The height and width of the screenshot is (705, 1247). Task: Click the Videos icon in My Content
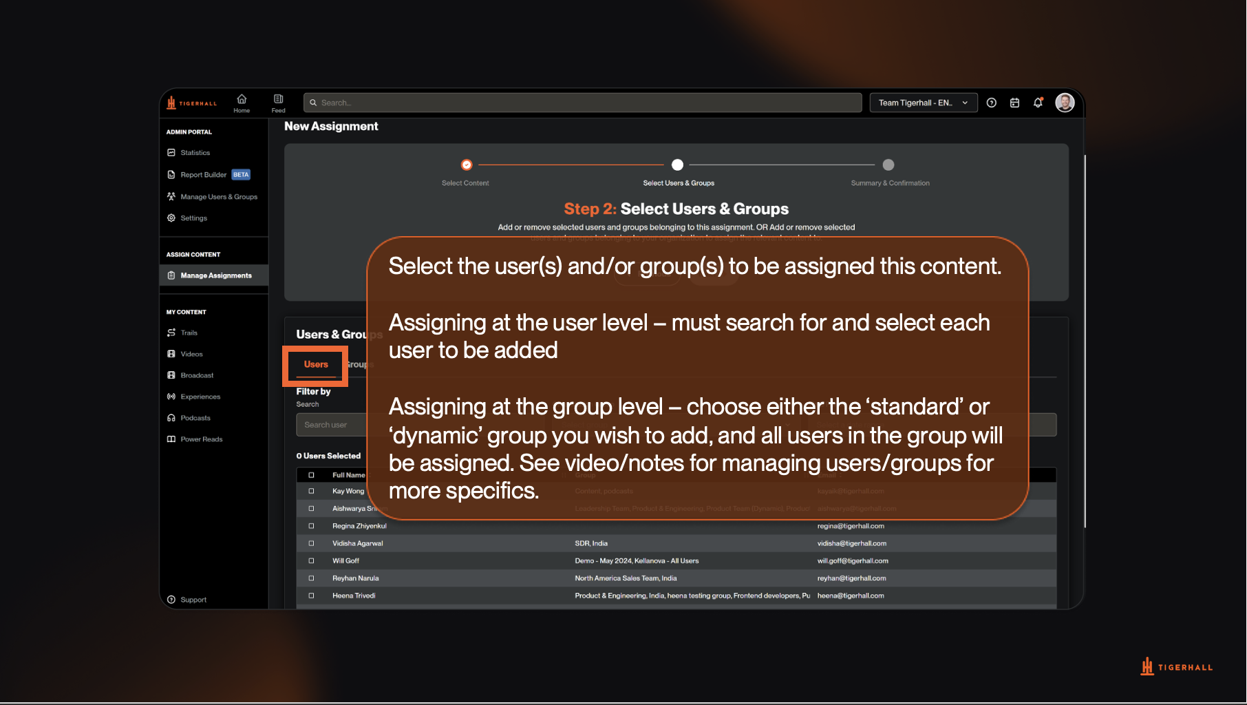point(171,355)
